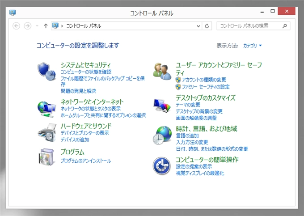Open デバイスの追加 link

tap(75, 140)
